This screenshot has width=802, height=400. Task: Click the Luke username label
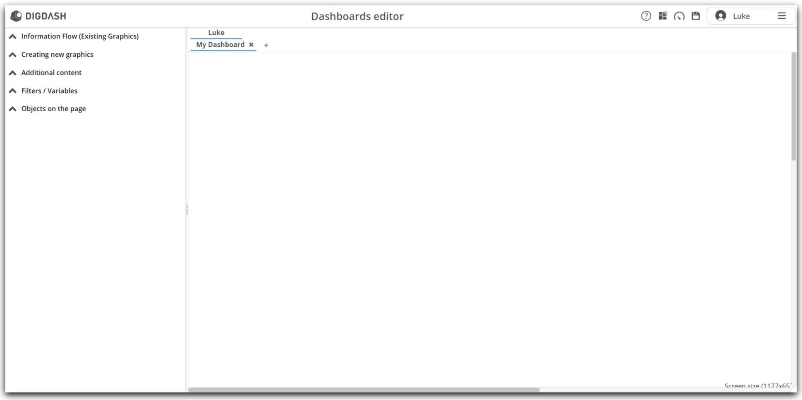(741, 16)
